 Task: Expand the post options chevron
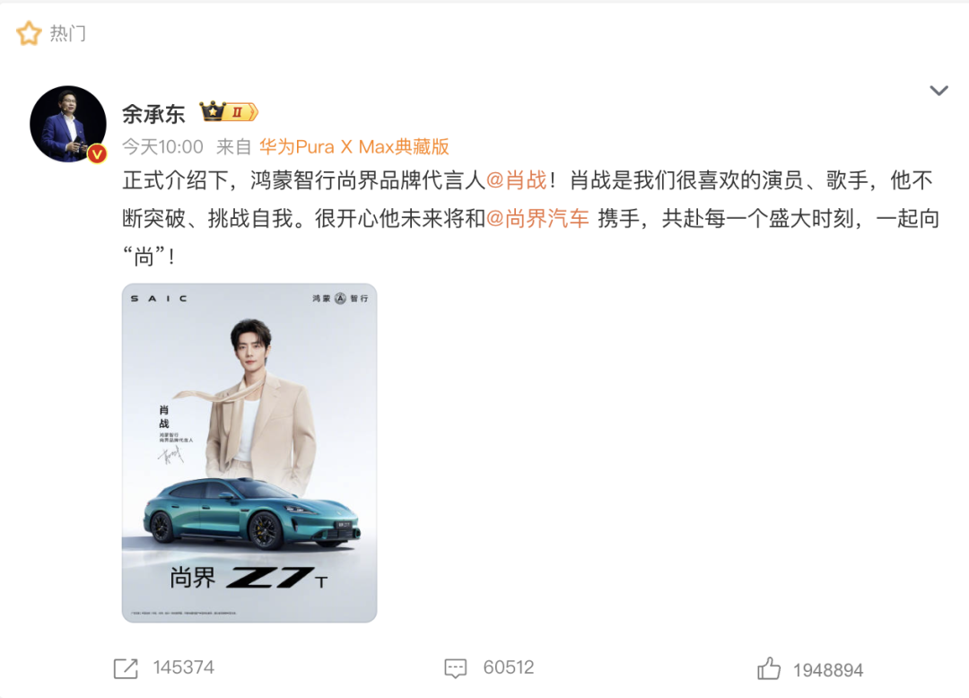[938, 91]
